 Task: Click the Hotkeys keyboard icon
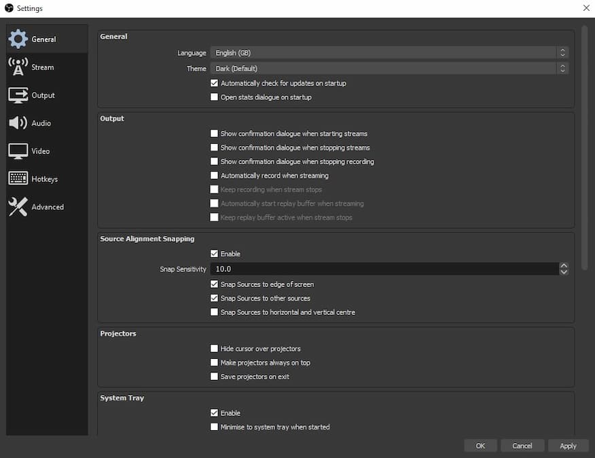tap(18, 178)
